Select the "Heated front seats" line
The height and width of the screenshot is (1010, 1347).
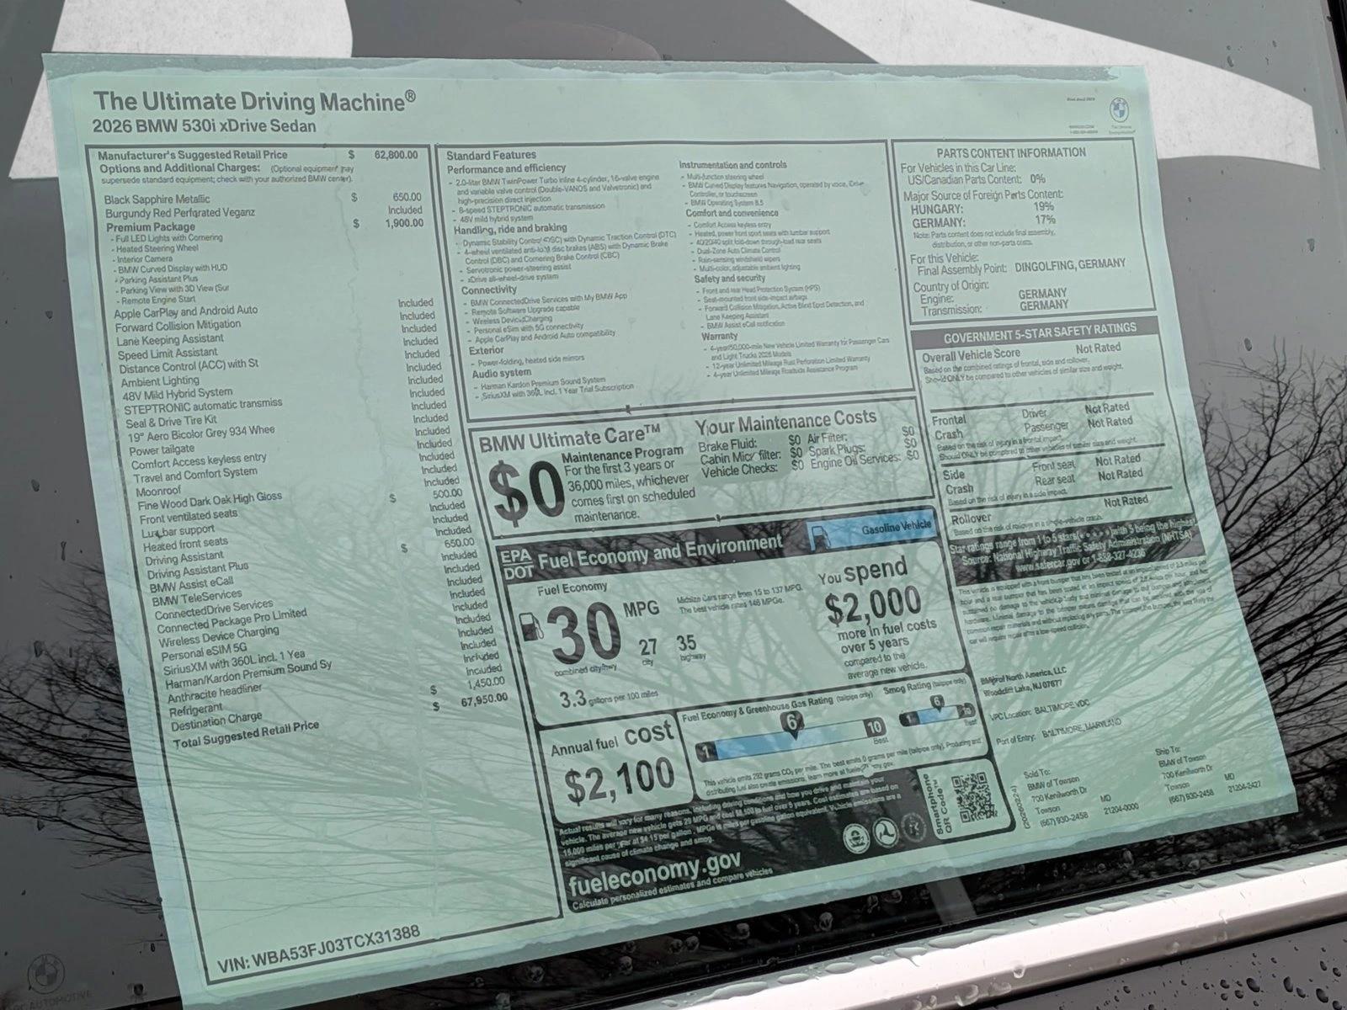coord(185,545)
